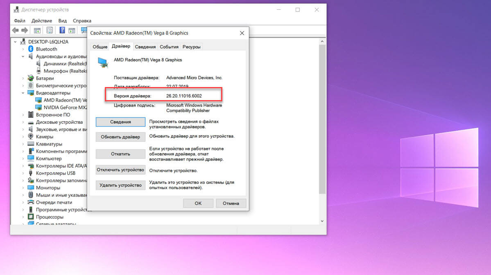Click the DESKTOP-L6QLH2A computer icon
491x275 pixels.
tap(23, 42)
